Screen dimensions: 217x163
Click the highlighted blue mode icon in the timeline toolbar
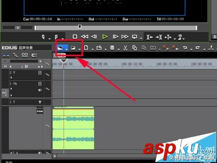point(60,48)
